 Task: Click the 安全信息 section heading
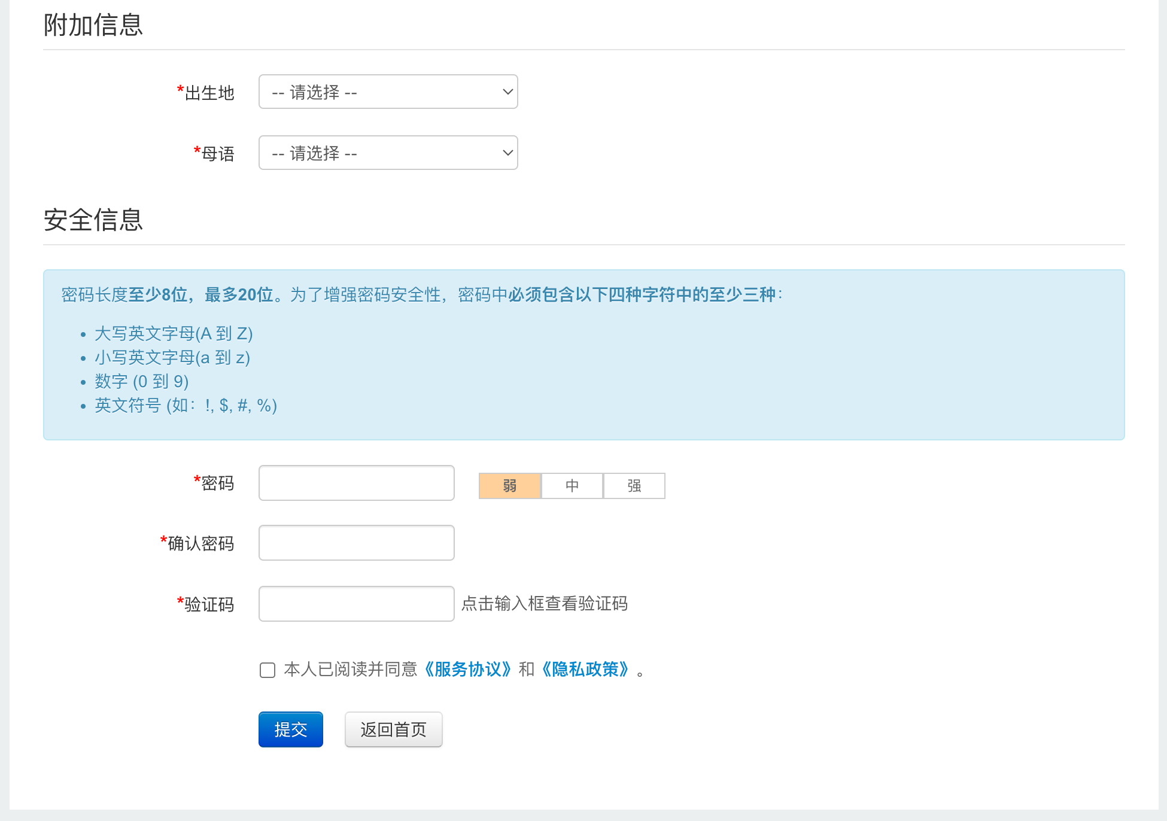click(93, 220)
